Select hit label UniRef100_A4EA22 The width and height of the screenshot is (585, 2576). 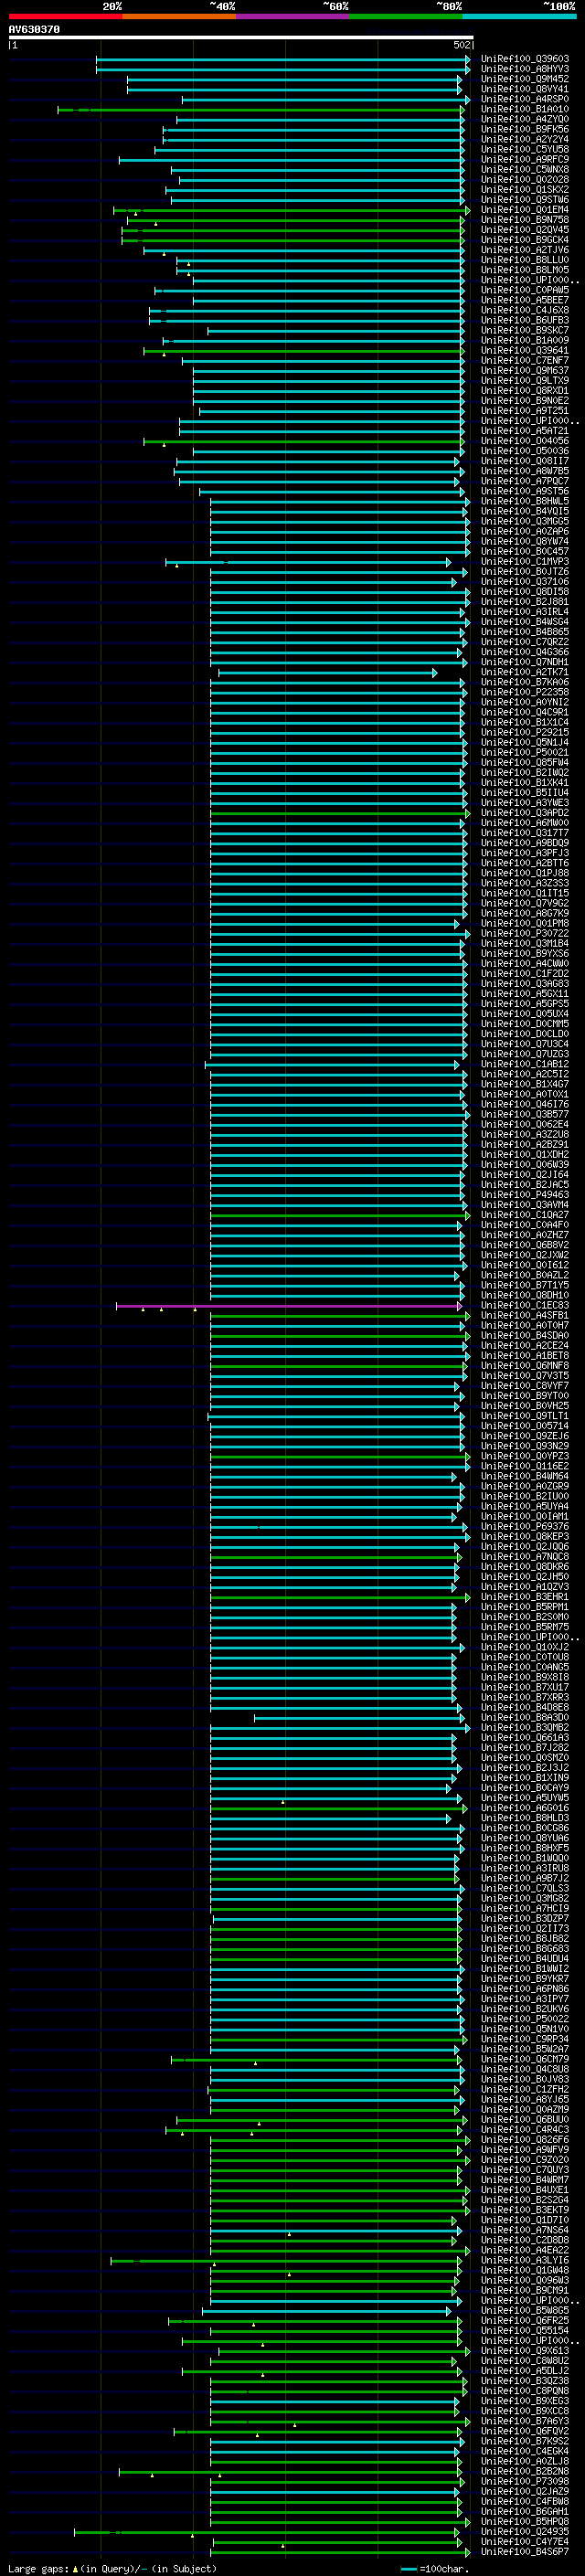click(x=525, y=2250)
